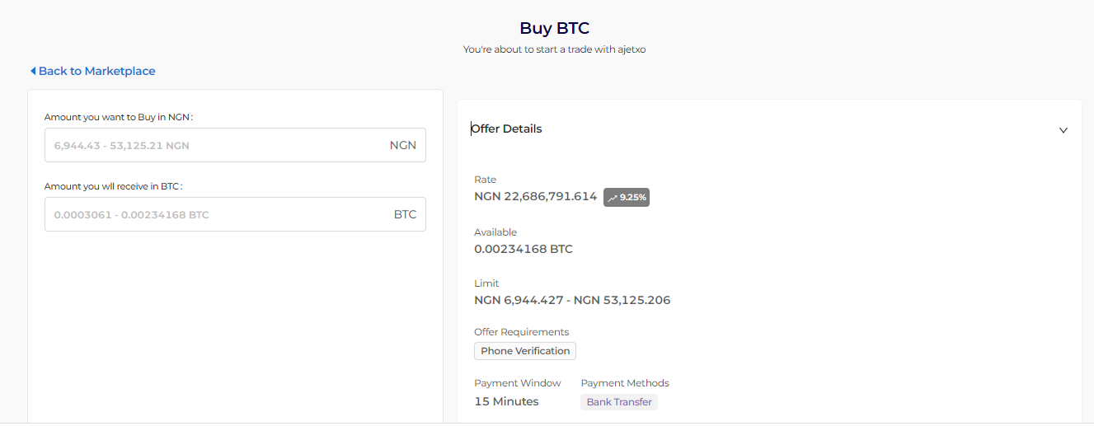
Task: Click the 'Amount you will receive in BTC' label
Action: pos(114,186)
